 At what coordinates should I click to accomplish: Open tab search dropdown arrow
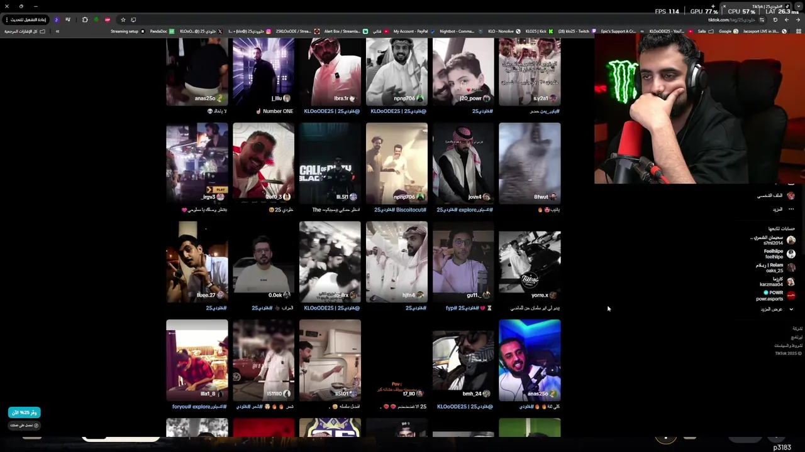[x=798, y=6]
